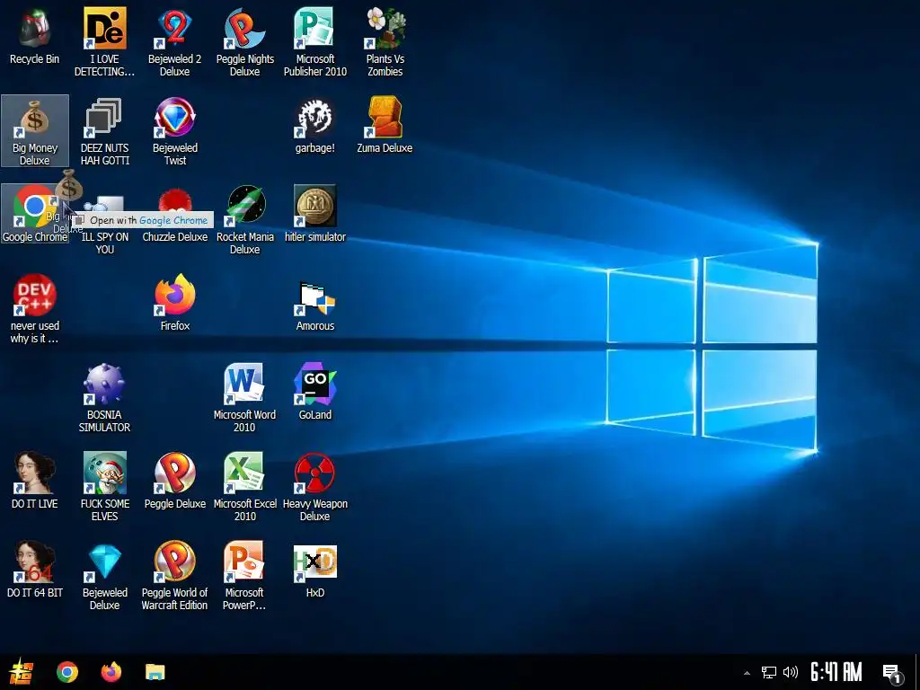This screenshot has height=690, width=920.
Task: Click the taskbar Start button
Action: pos(22,672)
